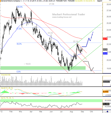Screen dimensions: 111x113
Task: Click the blue 20,83 price tag
Action: 105,53
